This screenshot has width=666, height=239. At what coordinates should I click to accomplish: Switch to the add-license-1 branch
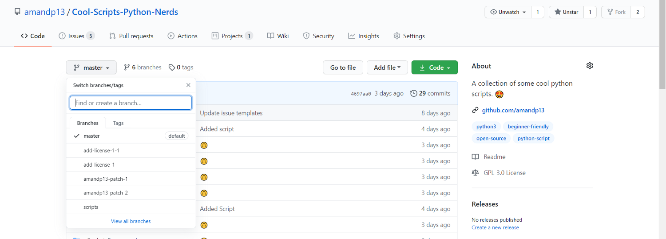(131, 165)
